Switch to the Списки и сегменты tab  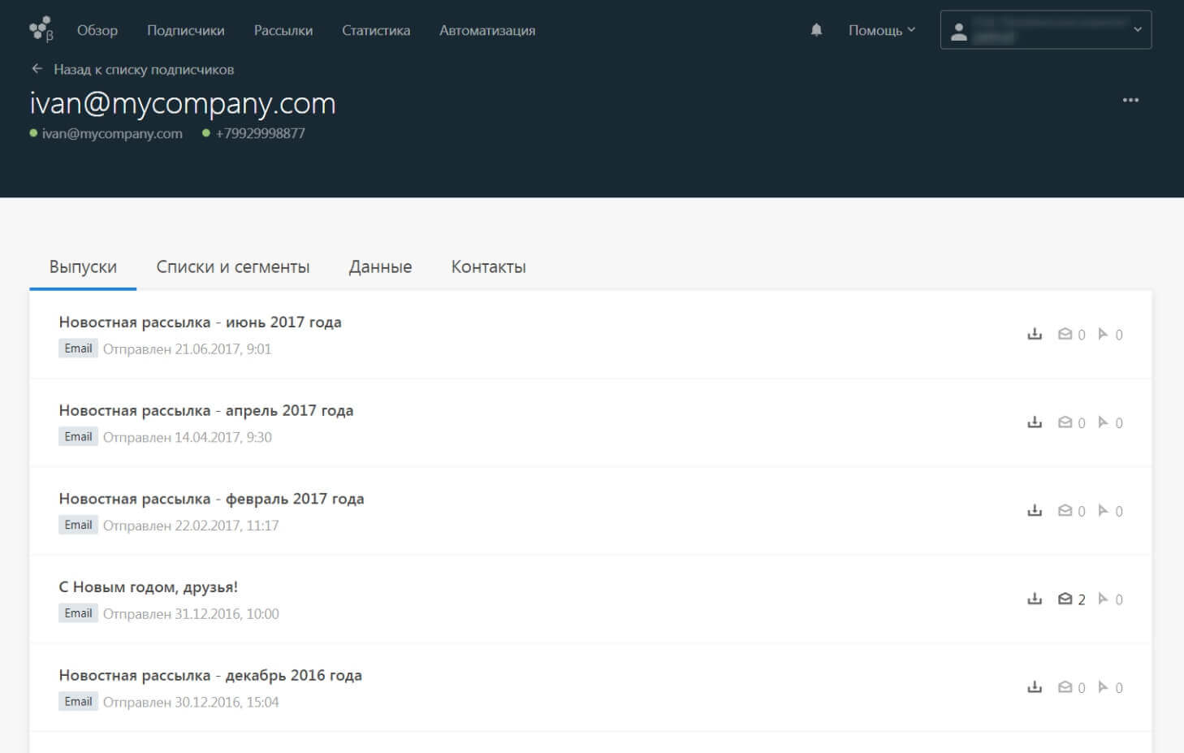click(x=232, y=267)
